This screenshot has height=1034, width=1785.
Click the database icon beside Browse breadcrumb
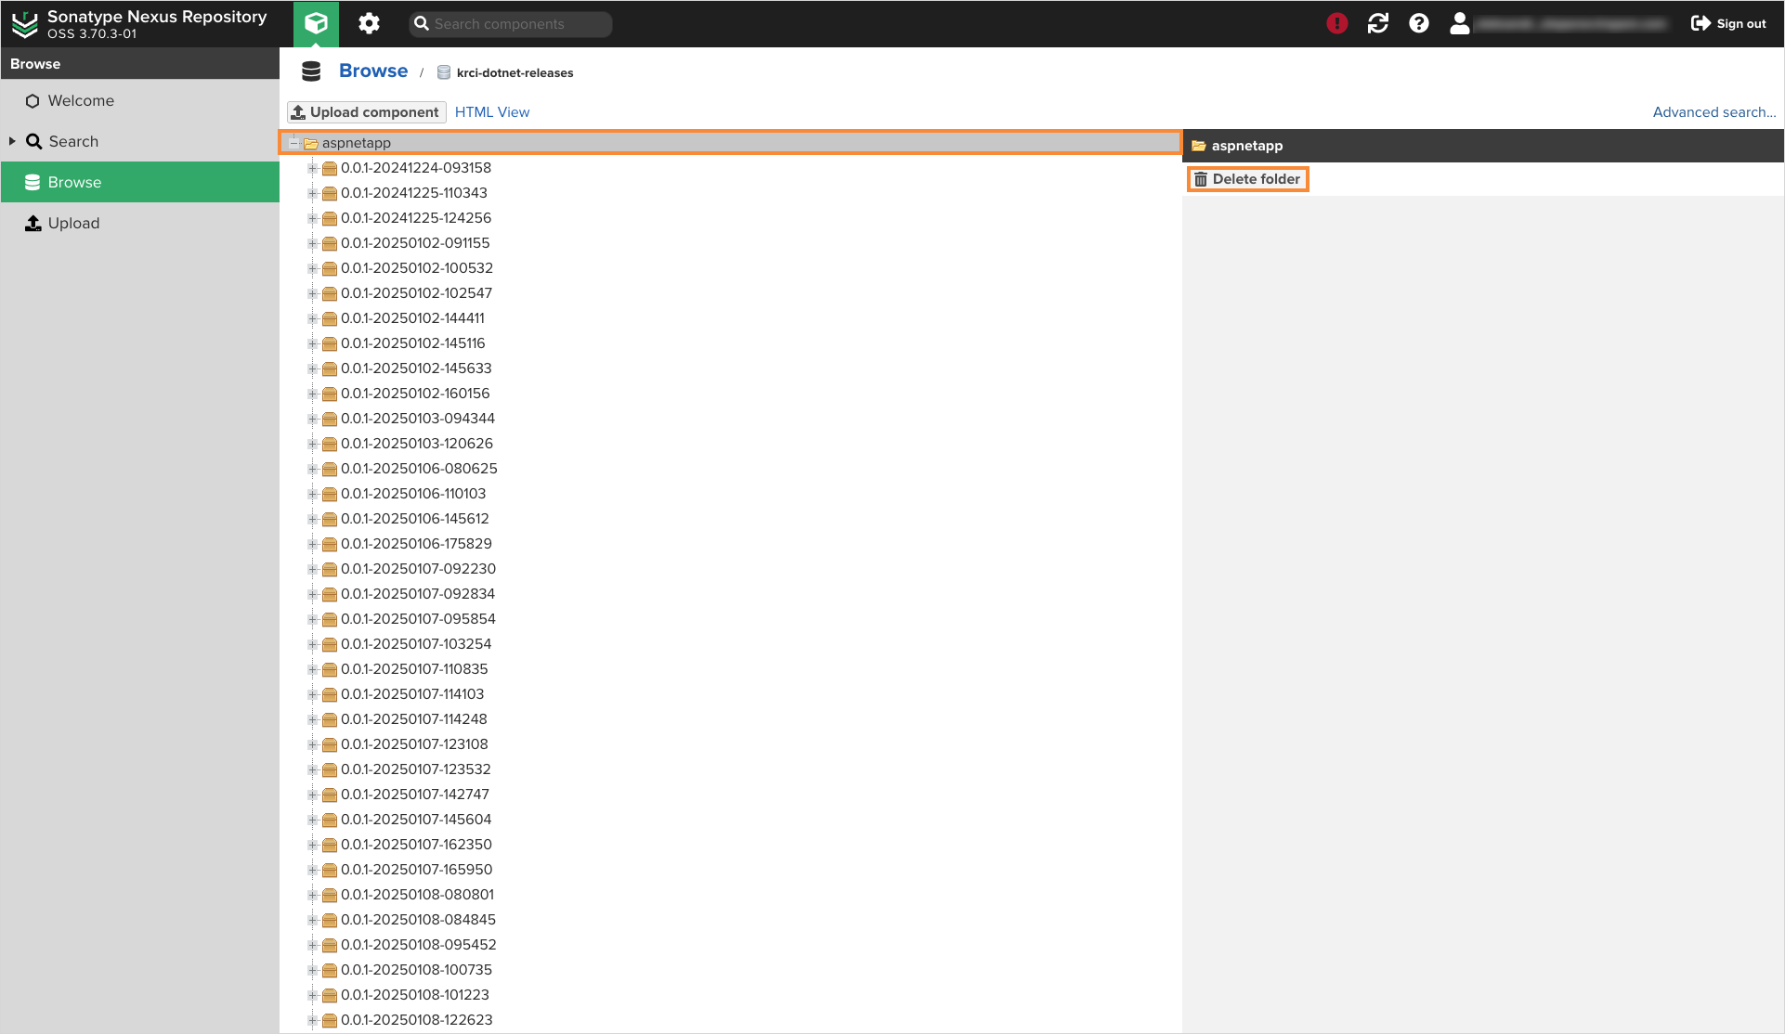[x=311, y=70]
